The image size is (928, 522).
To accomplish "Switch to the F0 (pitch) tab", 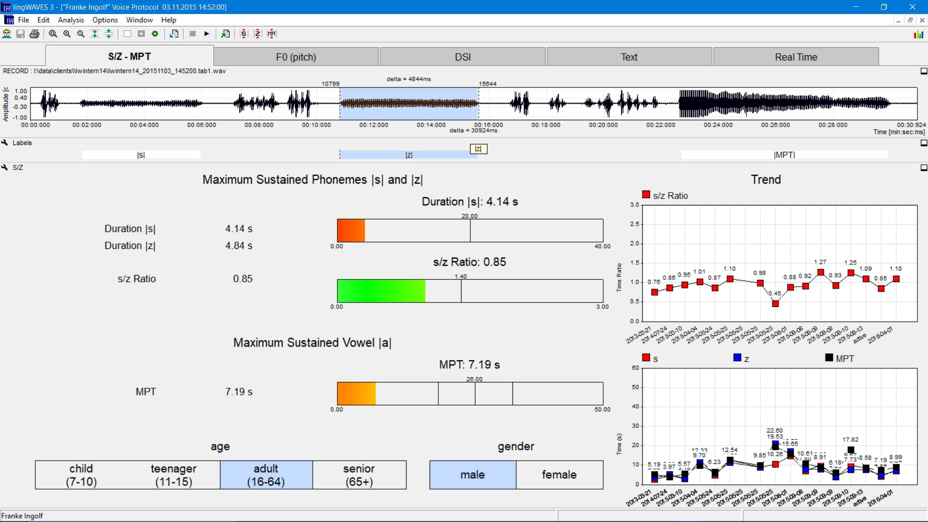I will (x=296, y=57).
